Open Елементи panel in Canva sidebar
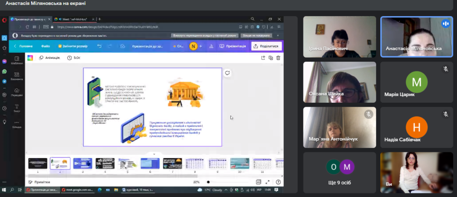 pos(17,76)
